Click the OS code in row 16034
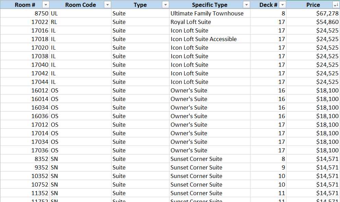Image resolution: width=340 pixels, height=202 pixels. click(x=80, y=108)
